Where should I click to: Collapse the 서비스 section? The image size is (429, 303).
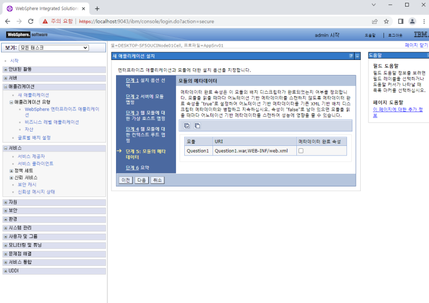coord(6,148)
